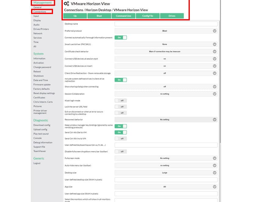Image resolution: width=255 pixels, height=202 pixels.
Task: Open Citrix Interm. Certs page
Action: (43, 102)
